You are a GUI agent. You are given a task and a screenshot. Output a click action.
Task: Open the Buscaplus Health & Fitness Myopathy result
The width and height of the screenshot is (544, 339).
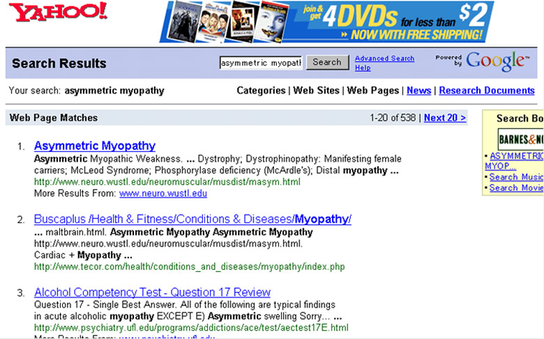pos(192,219)
